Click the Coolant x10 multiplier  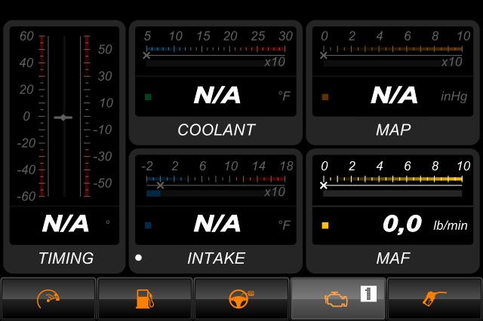pos(275,62)
